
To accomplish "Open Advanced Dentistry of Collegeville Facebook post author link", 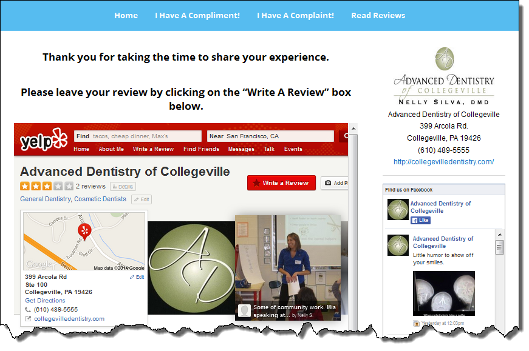I will pyautogui.click(x=443, y=242).
